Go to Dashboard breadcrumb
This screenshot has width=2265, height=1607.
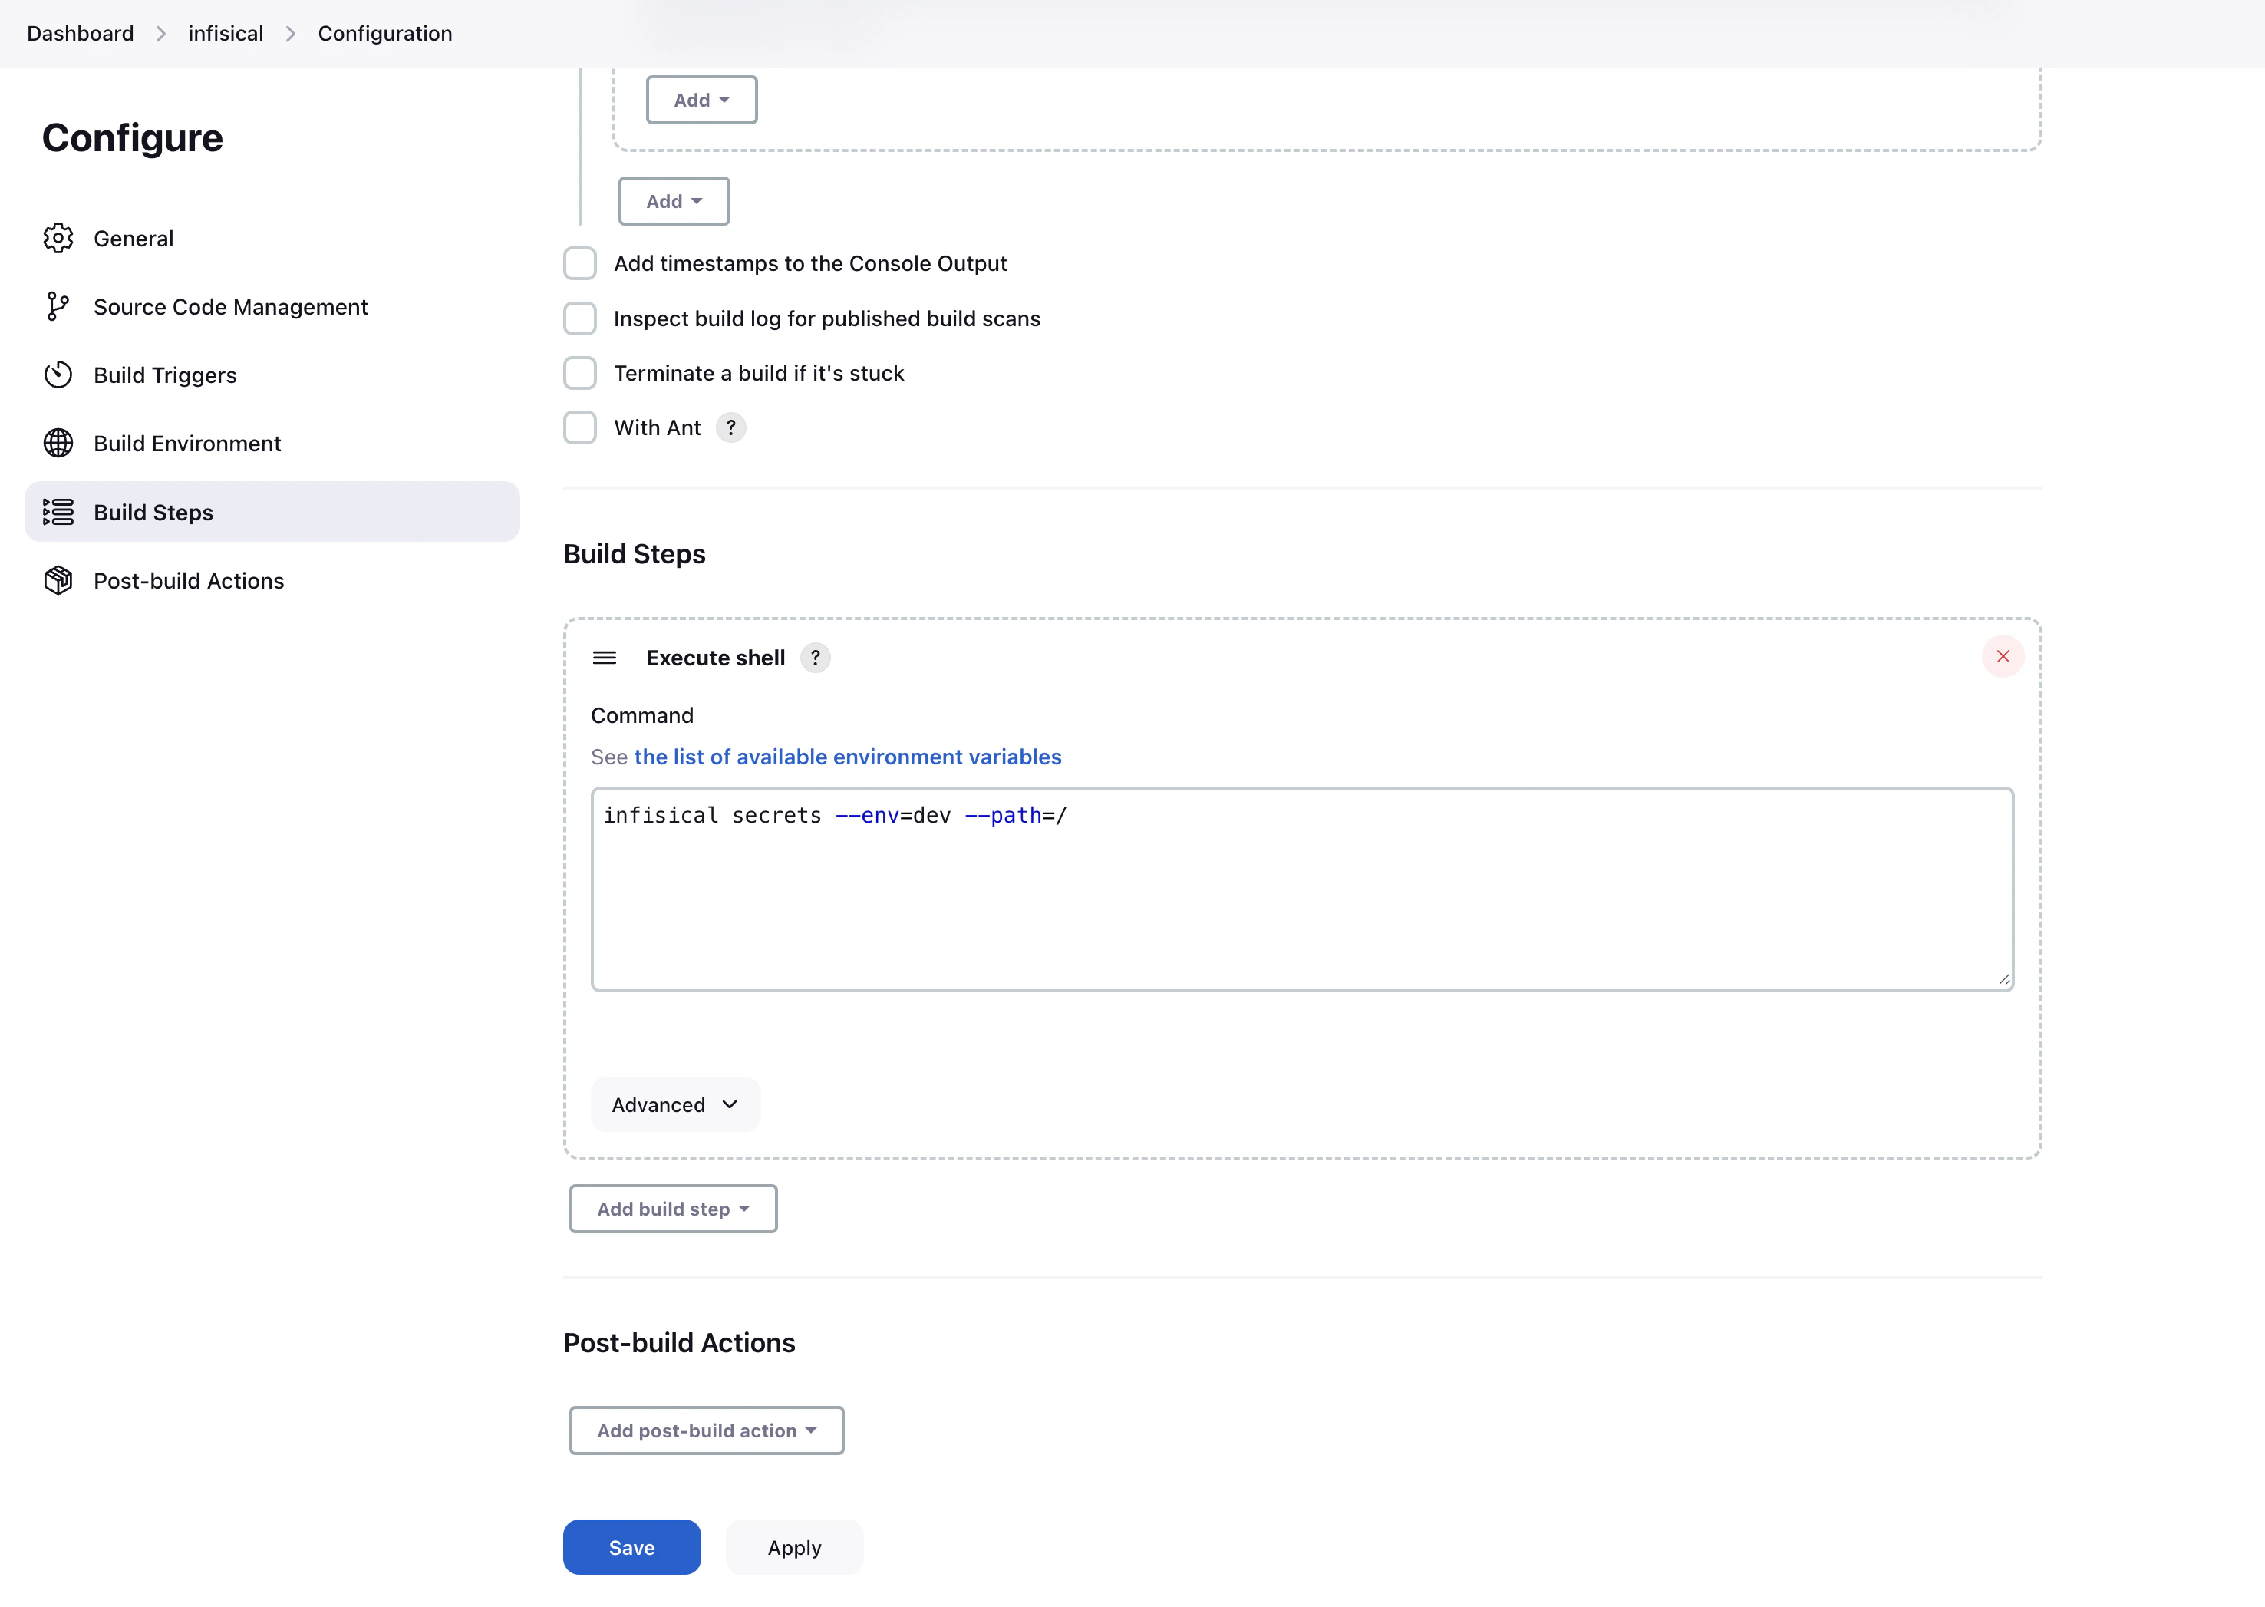coord(80,34)
